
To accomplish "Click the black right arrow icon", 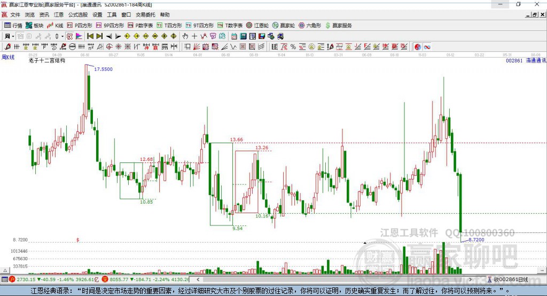I will tap(118, 36).
